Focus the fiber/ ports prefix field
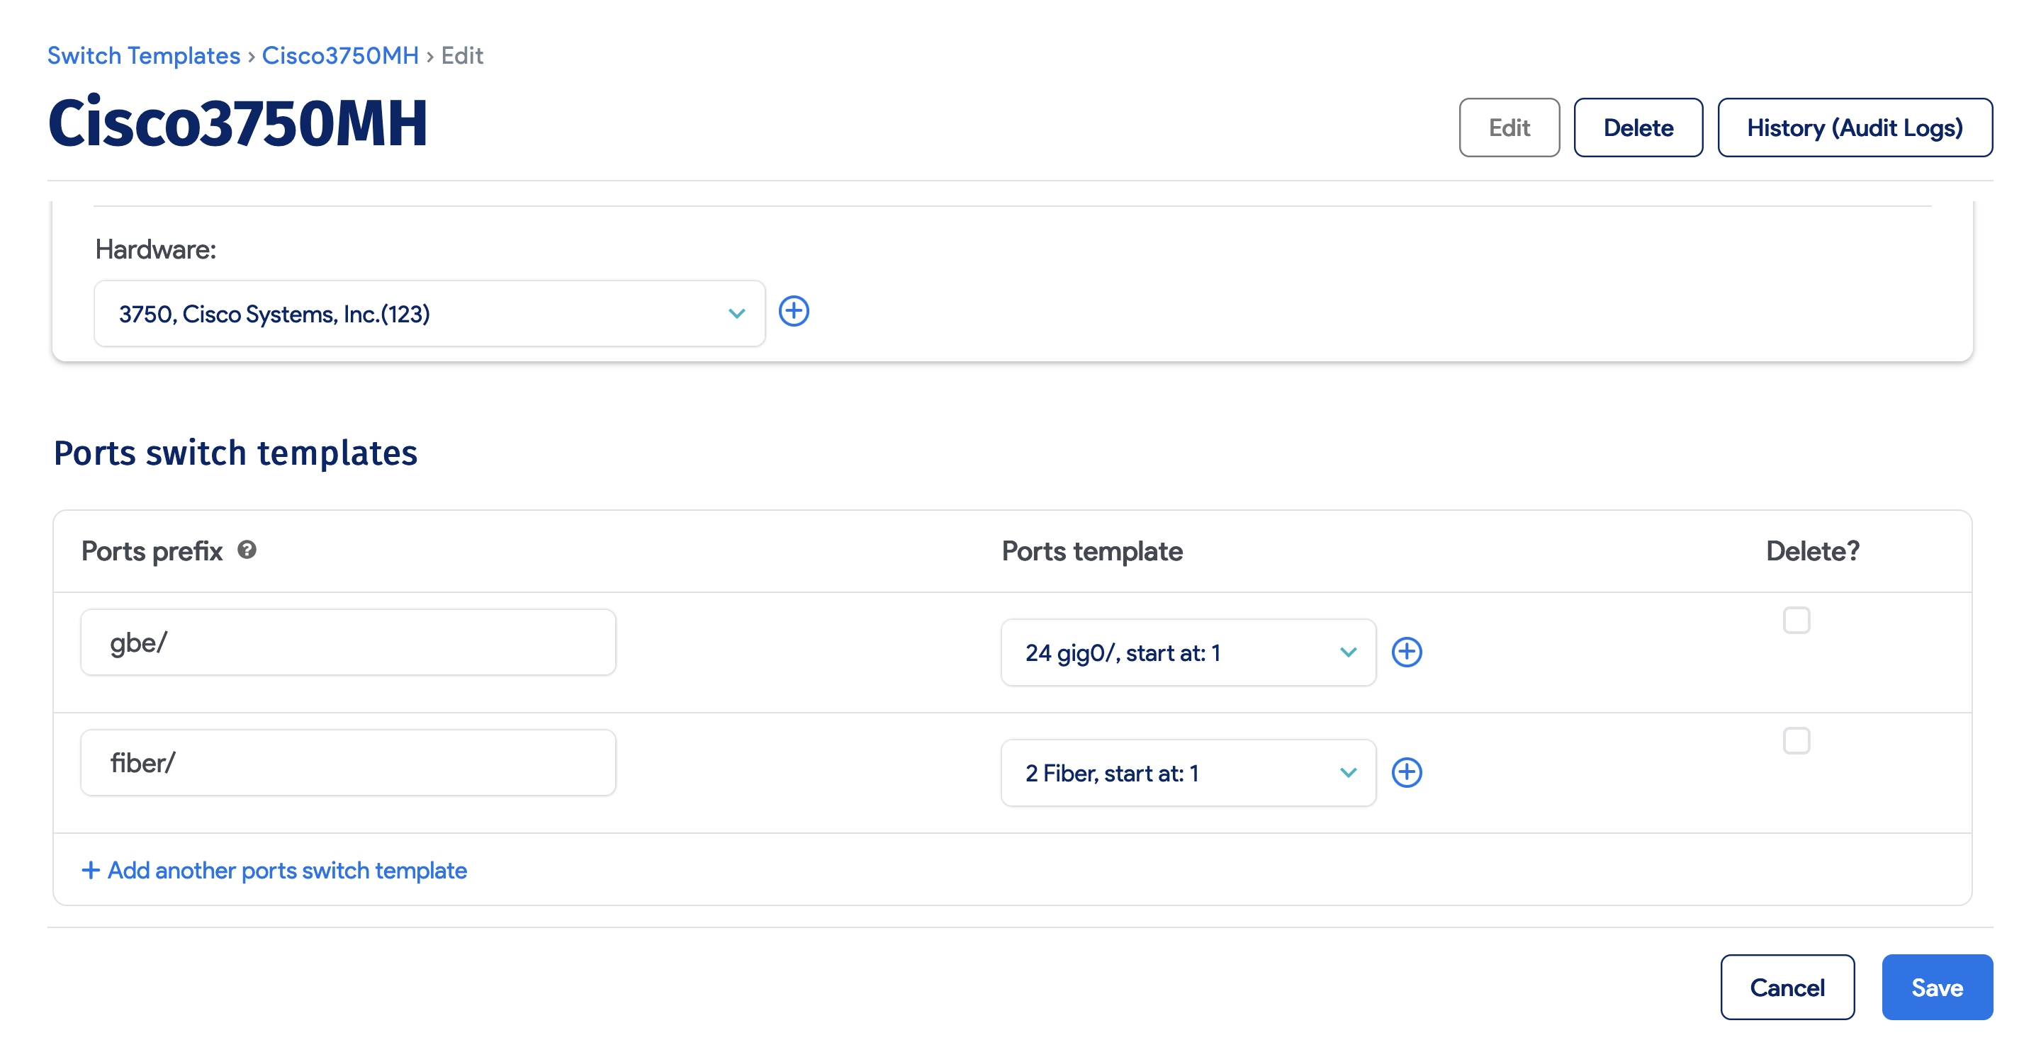This screenshot has height=1040, width=2041. pos(348,763)
